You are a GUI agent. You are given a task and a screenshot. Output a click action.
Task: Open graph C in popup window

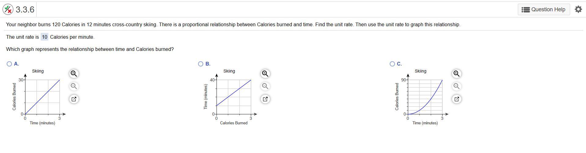click(x=456, y=99)
